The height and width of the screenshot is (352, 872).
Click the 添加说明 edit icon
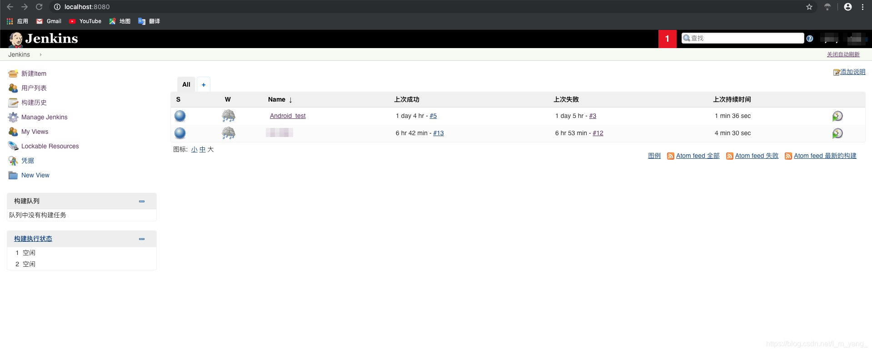click(x=836, y=72)
